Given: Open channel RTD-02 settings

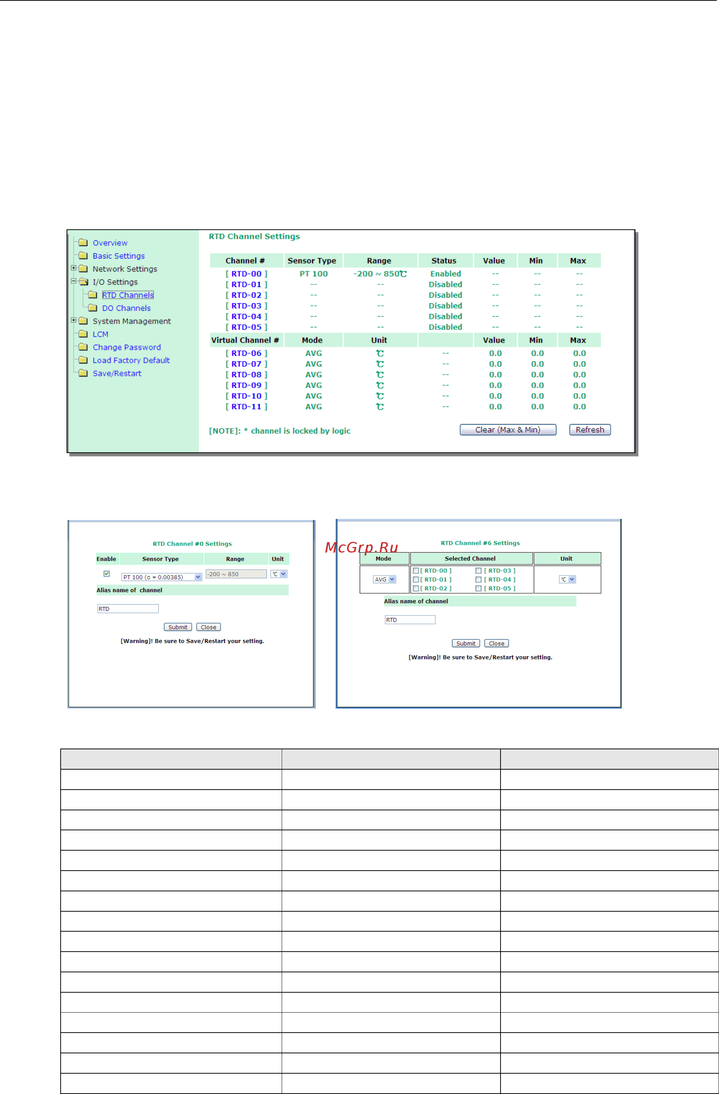Looking at the screenshot, I should 246,295.
